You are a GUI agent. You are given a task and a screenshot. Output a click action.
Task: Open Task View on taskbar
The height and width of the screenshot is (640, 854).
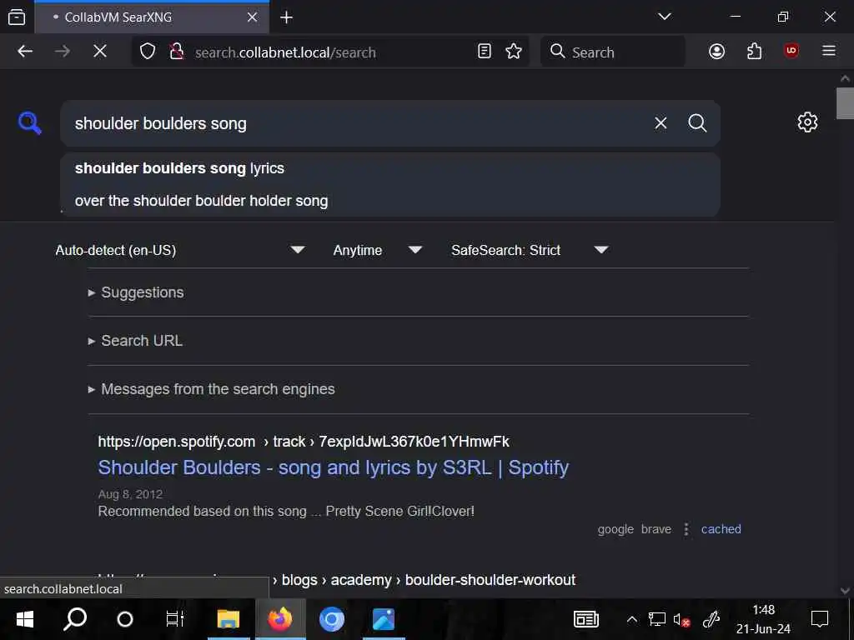(x=175, y=619)
